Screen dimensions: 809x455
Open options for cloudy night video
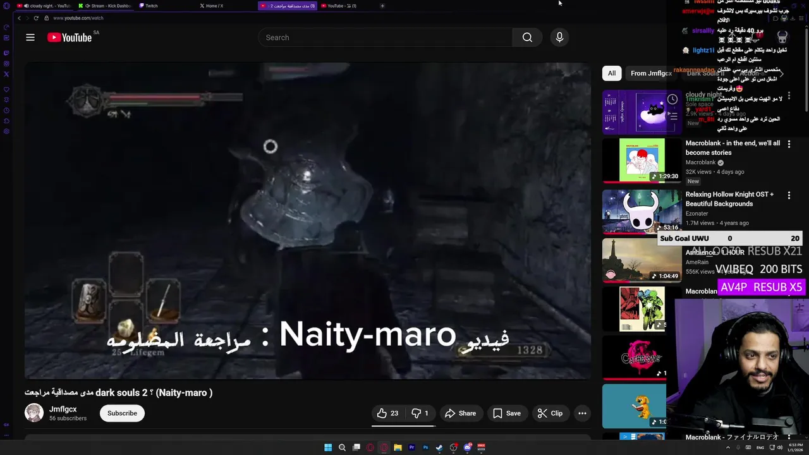[789, 95]
